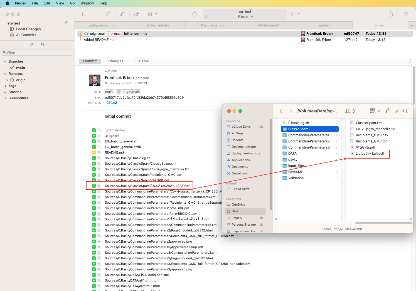This screenshot has height=291, width=416.
Task: Open the Fetch tool in the toolbar
Action: pyautogui.click(x=109, y=14)
